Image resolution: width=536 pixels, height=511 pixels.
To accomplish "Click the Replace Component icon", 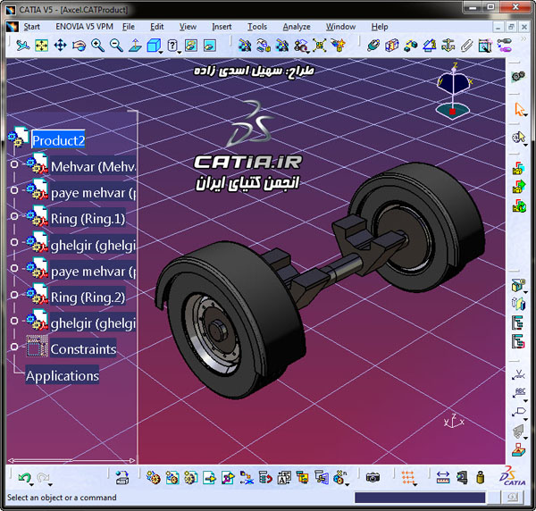I will click(247, 477).
